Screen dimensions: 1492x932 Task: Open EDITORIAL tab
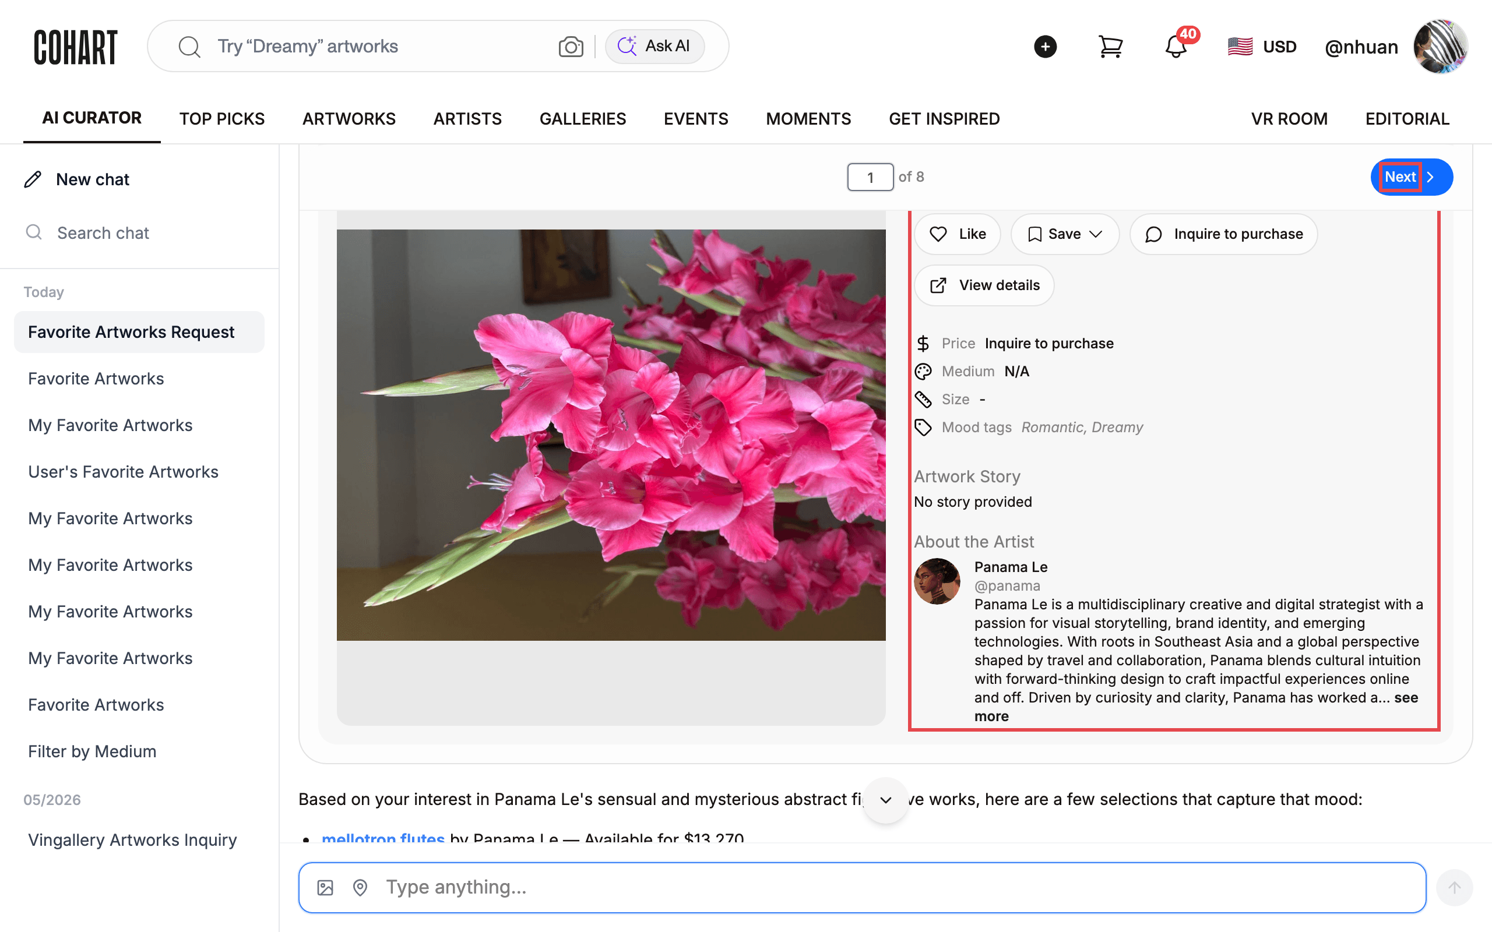point(1407,118)
